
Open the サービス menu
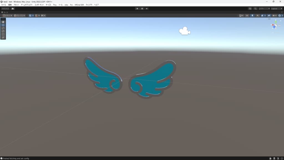(48, 5)
